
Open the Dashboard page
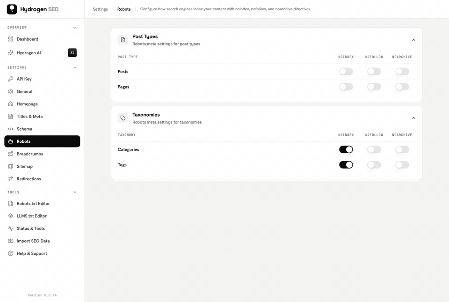tap(42, 39)
